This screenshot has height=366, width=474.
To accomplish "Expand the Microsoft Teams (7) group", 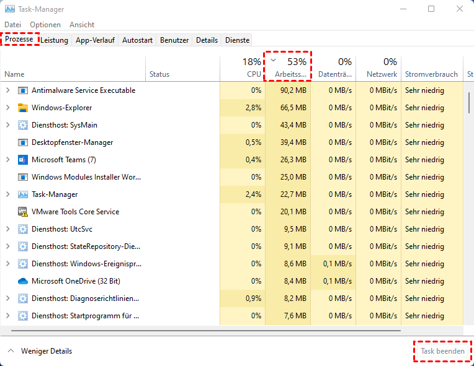I will (8, 160).
